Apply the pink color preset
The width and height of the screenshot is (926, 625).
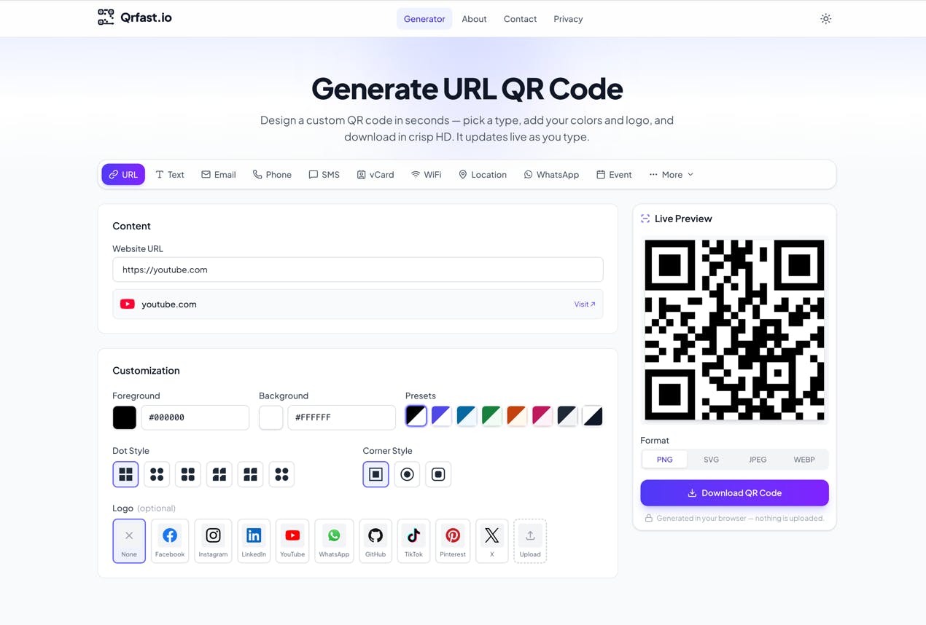[542, 416]
